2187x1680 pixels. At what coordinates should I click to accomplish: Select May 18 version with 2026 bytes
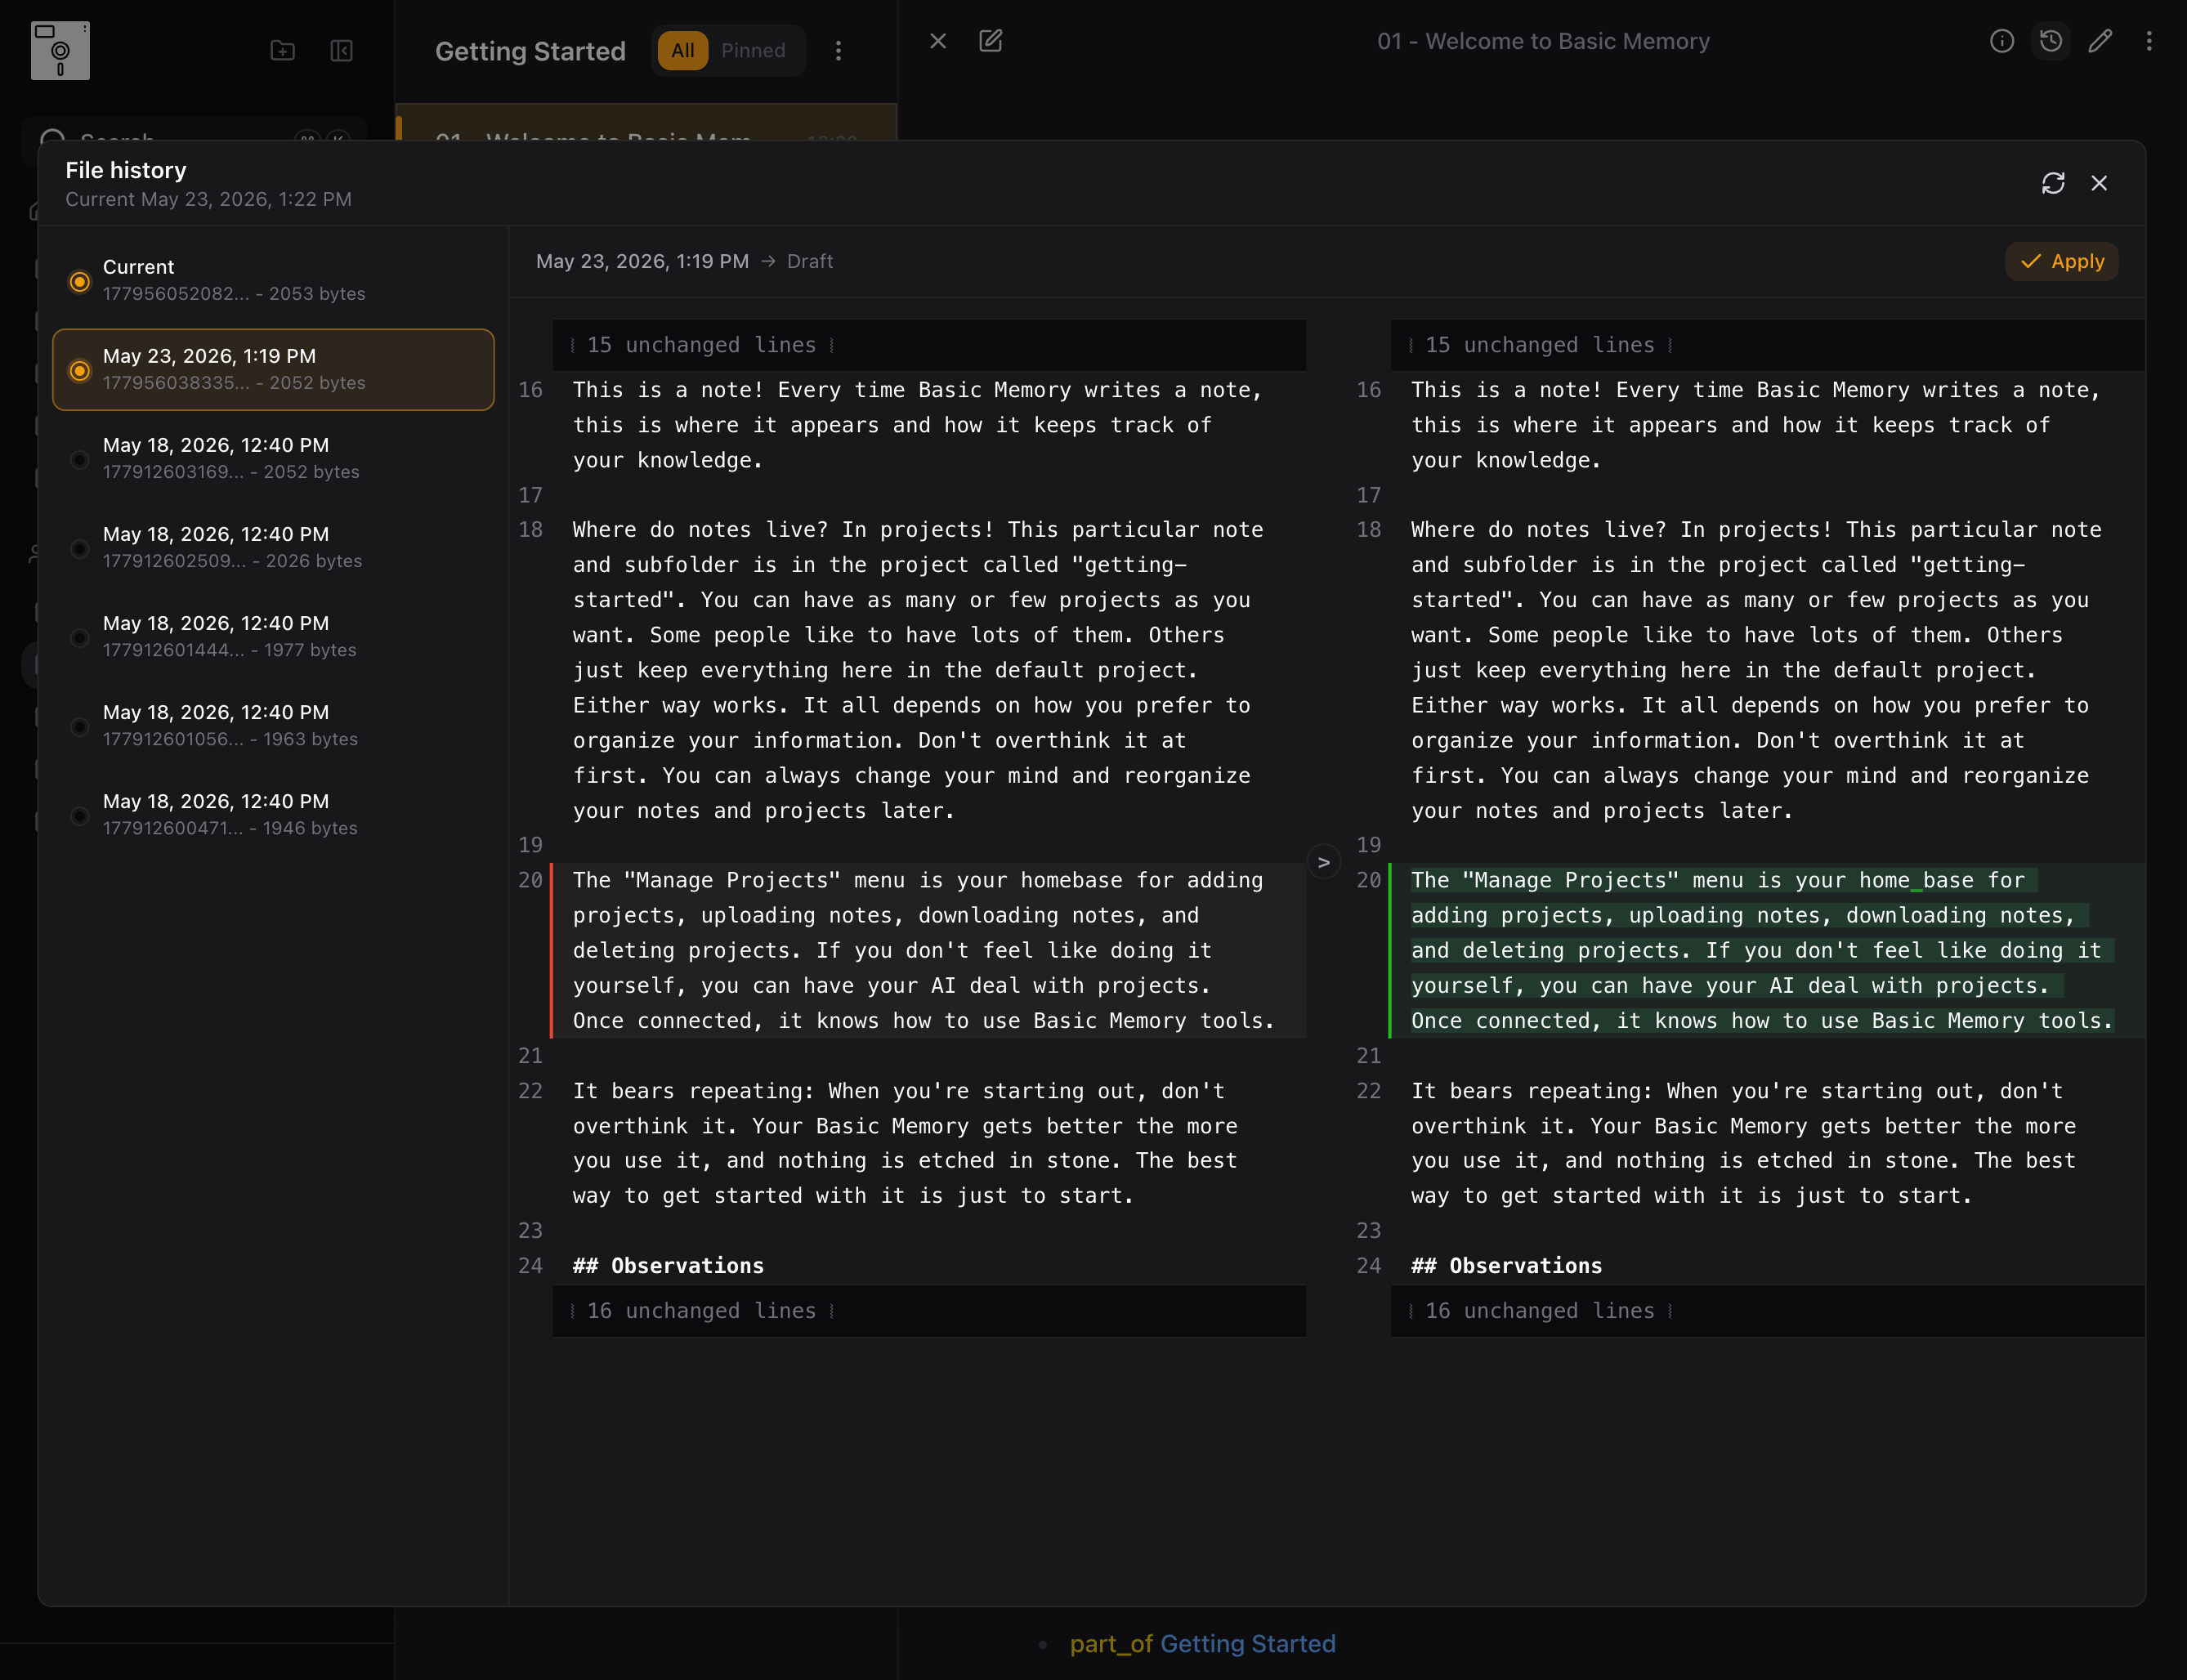coord(273,547)
